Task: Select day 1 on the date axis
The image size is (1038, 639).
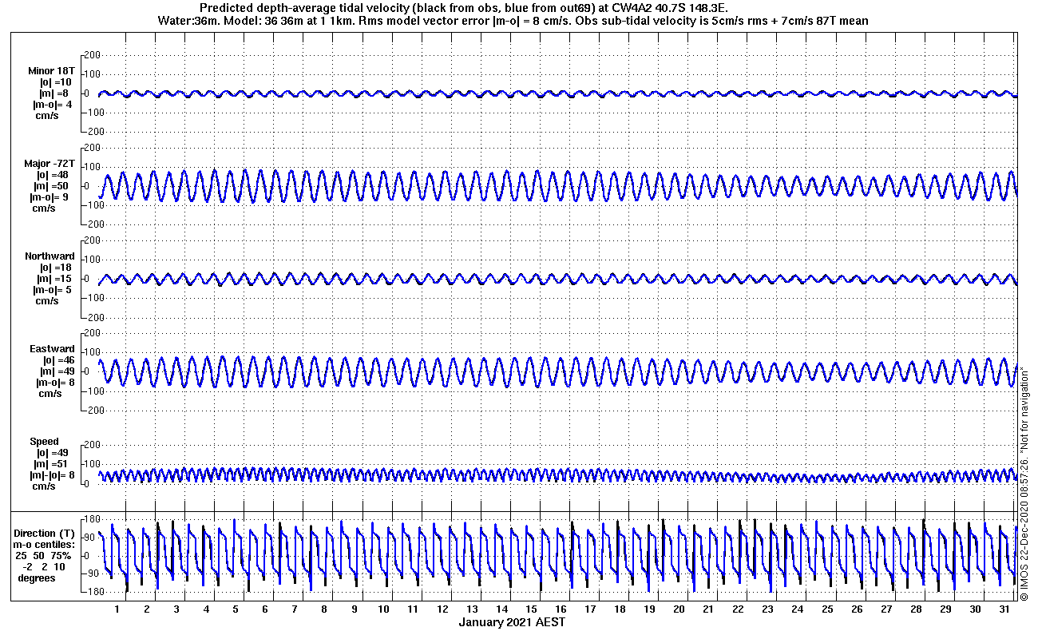Action: pyautogui.click(x=117, y=609)
